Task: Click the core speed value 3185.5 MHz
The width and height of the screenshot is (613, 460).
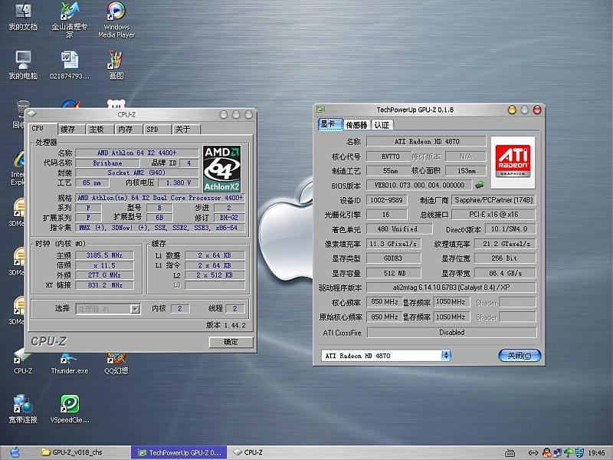Action: click(x=104, y=255)
